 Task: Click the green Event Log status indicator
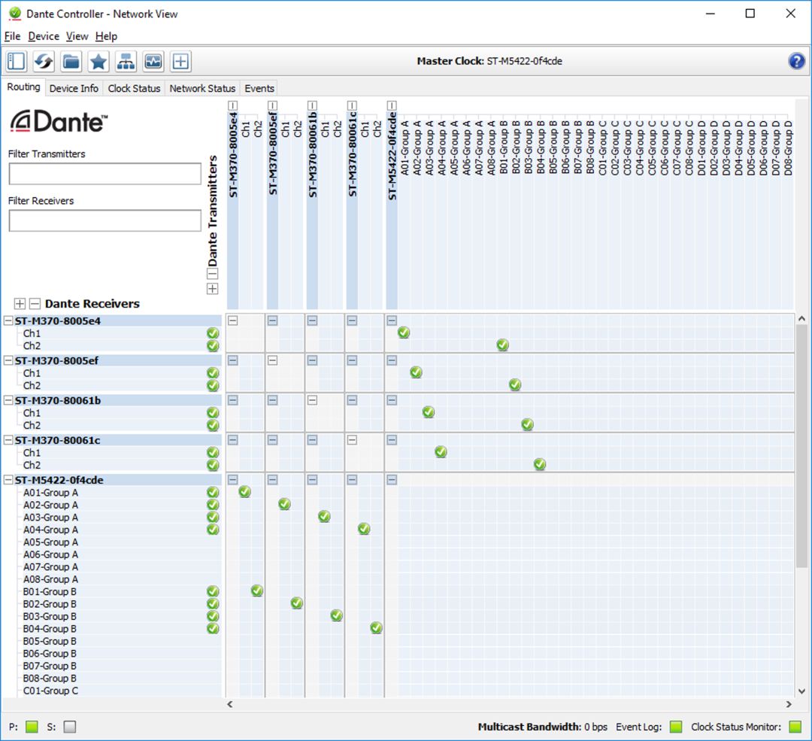pyautogui.click(x=676, y=727)
